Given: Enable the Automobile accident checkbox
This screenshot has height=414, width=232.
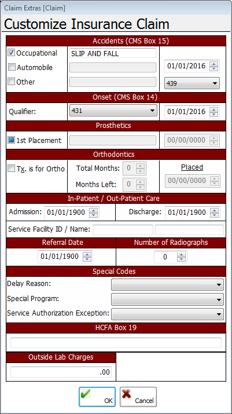Looking at the screenshot, I should click(x=12, y=67).
